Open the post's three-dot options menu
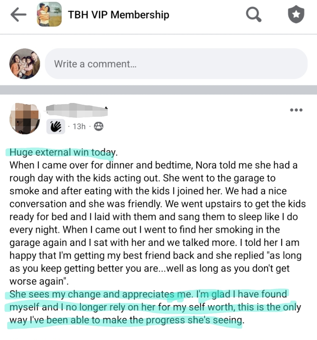This screenshot has height=340, width=317. point(296,110)
